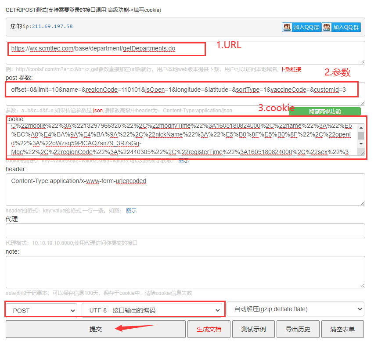The image size is (385, 341).
Task: Click the header textarea resize handle
Action: pyautogui.click(x=363, y=203)
